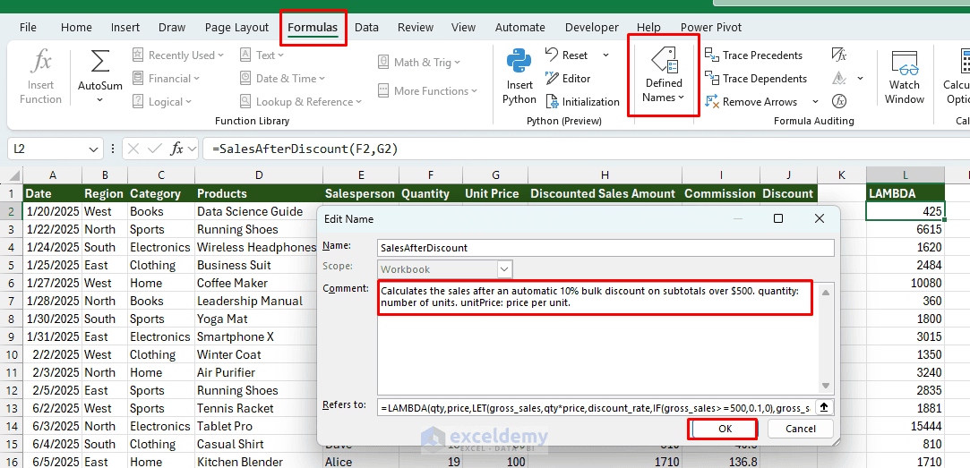Click the Refers to formula field

(x=597, y=407)
